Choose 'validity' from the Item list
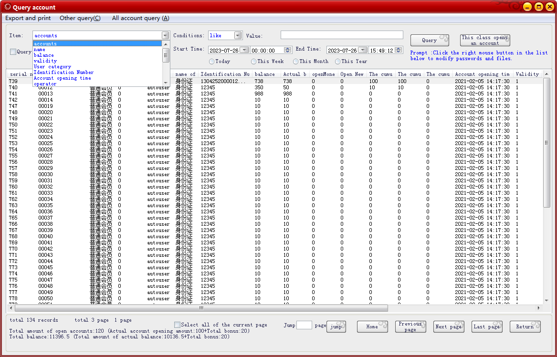 coord(97,61)
